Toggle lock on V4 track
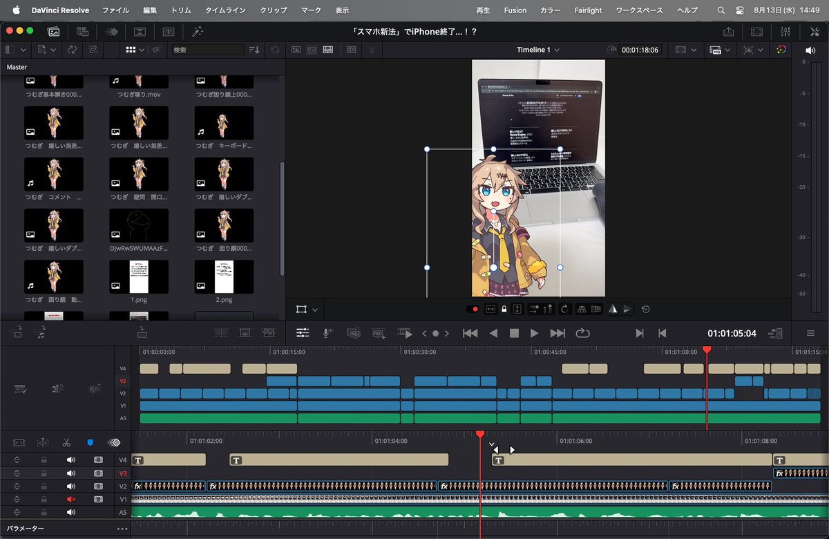 click(44, 460)
